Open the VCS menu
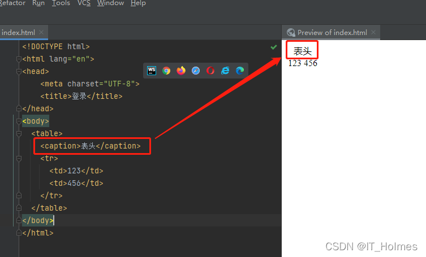 [84, 3]
